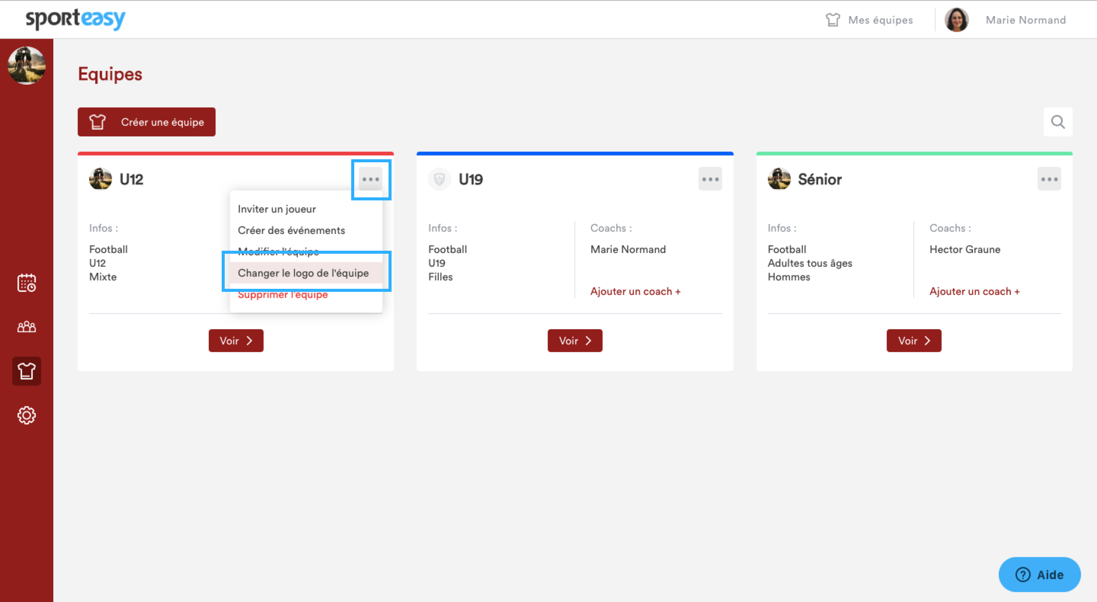Open the Sénior team options menu
Image resolution: width=1097 pixels, height=602 pixels.
coord(1049,179)
